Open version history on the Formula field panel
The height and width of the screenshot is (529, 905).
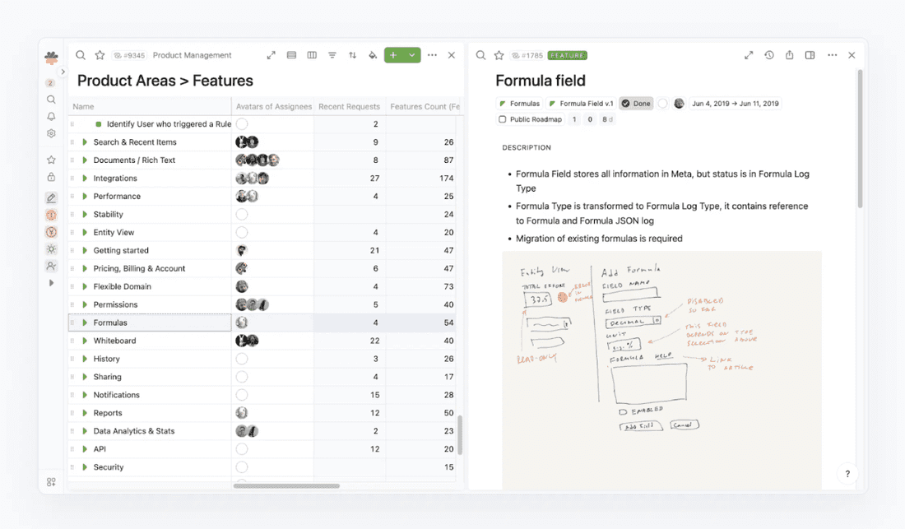pos(768,54)
